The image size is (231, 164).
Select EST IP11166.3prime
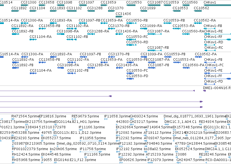(x=92, y=127)
